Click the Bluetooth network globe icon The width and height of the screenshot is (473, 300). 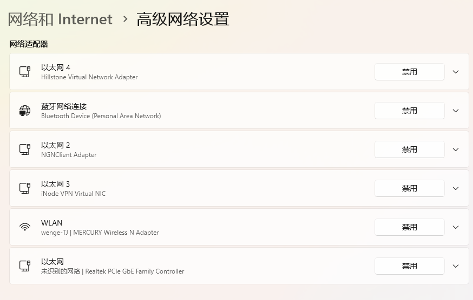click(25, 111)
